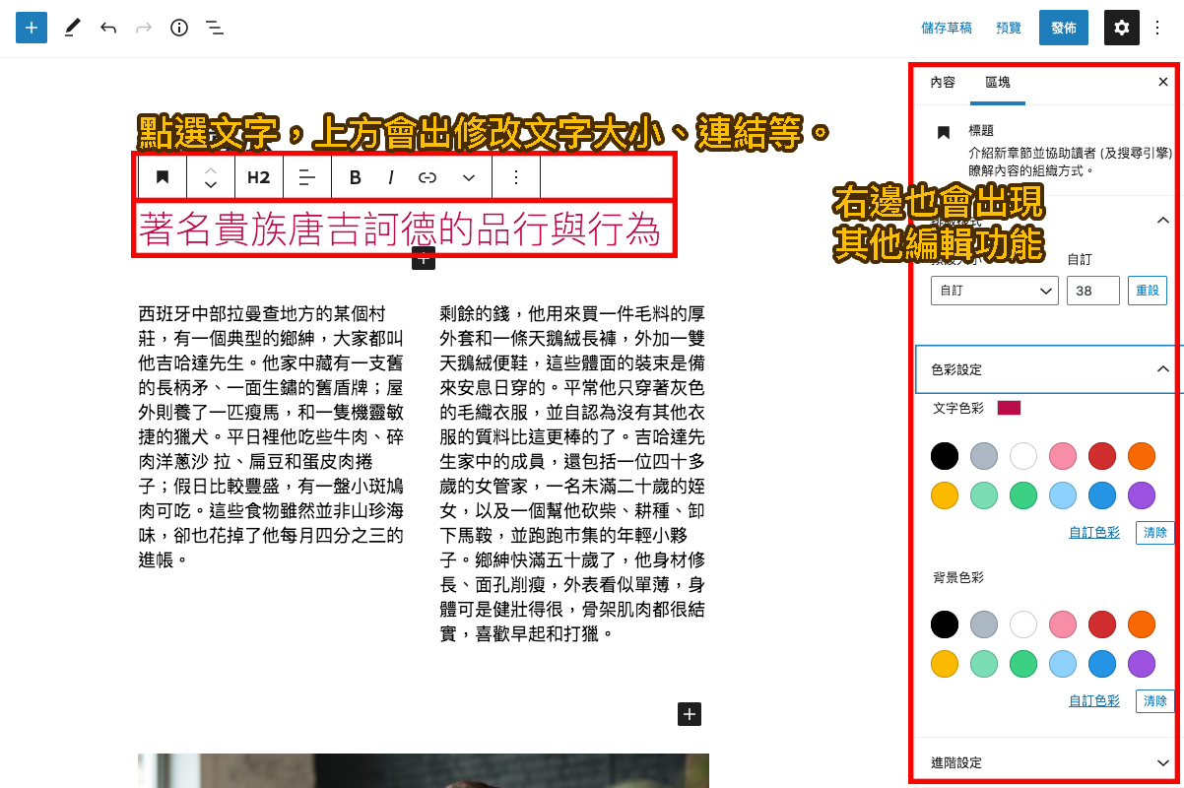Open the text alignment option
This screenshot has width=1184, height=788.
click(306, 177)
